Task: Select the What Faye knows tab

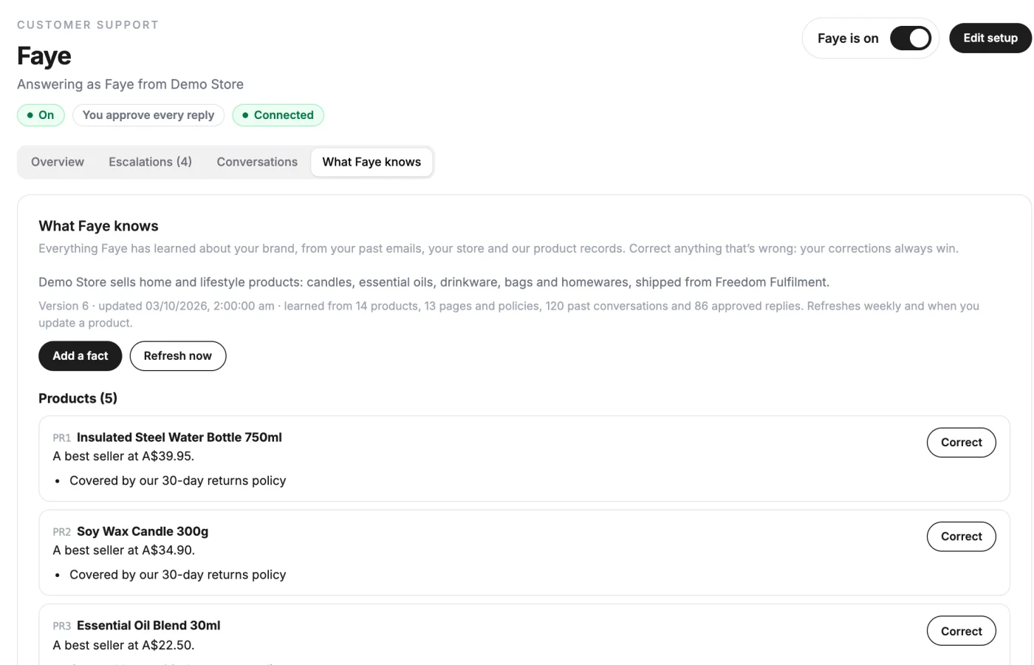Action: pyautogui.click(x=372, y=162)
